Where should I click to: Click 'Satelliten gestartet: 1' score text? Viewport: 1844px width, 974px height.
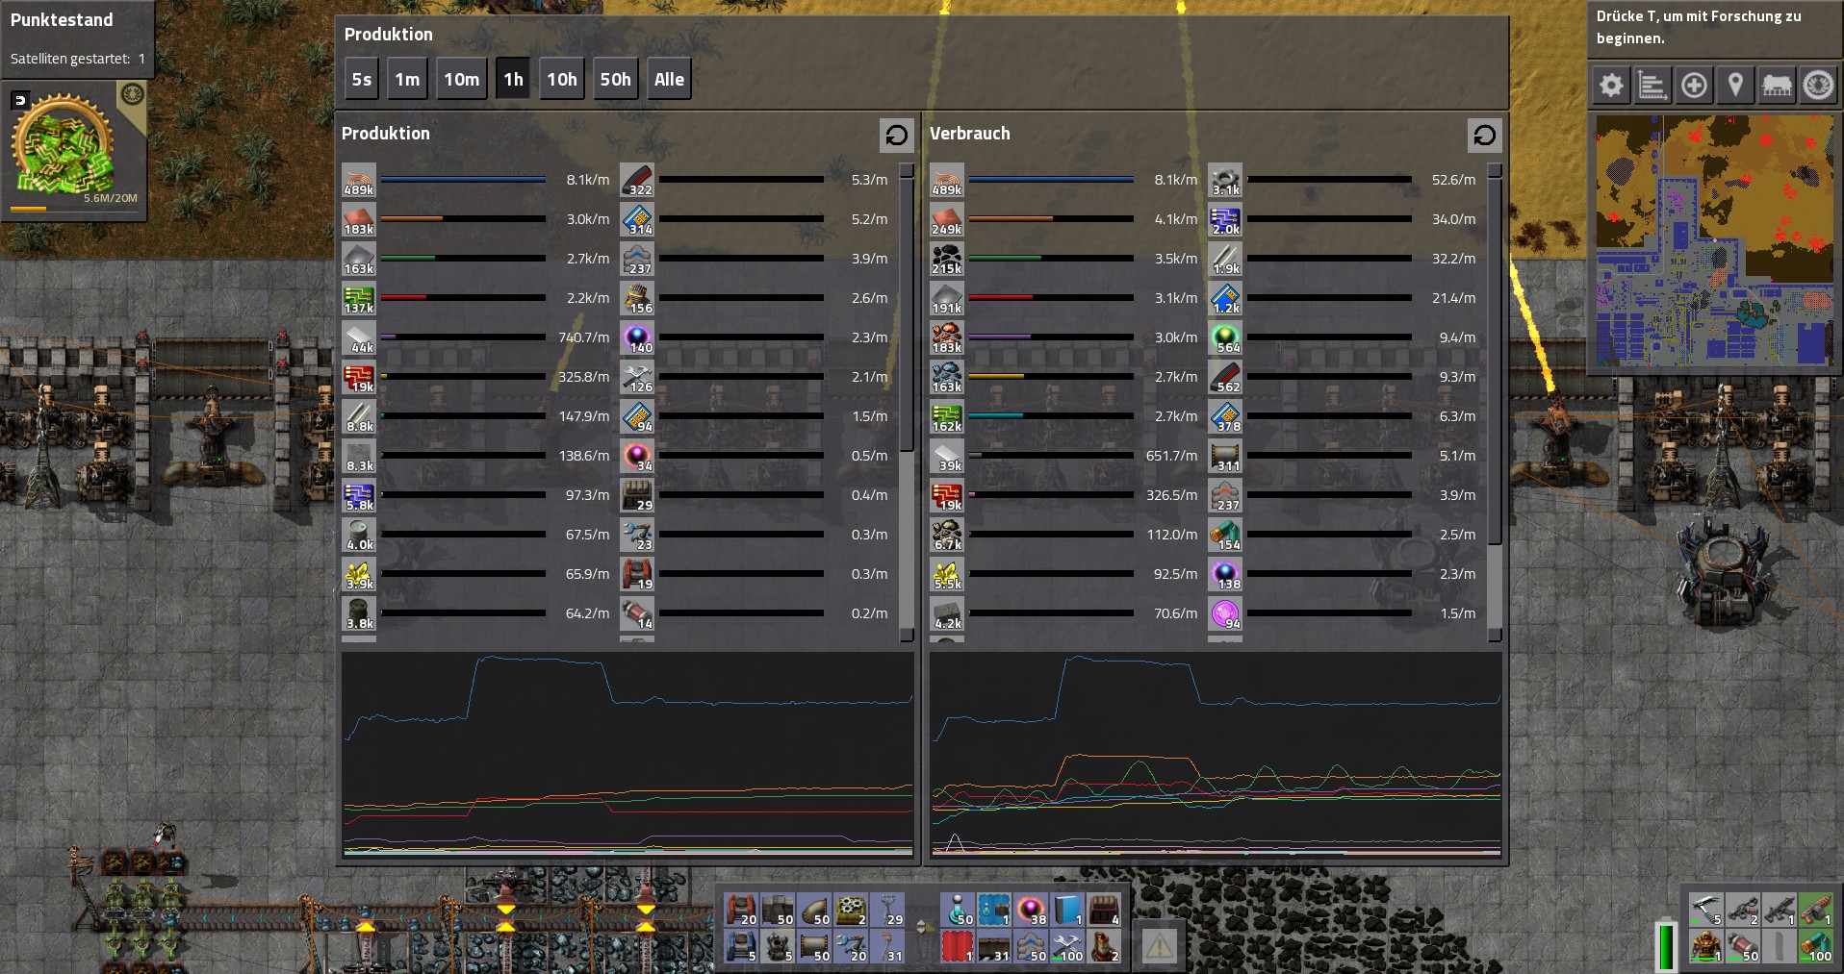click(77, 59)
